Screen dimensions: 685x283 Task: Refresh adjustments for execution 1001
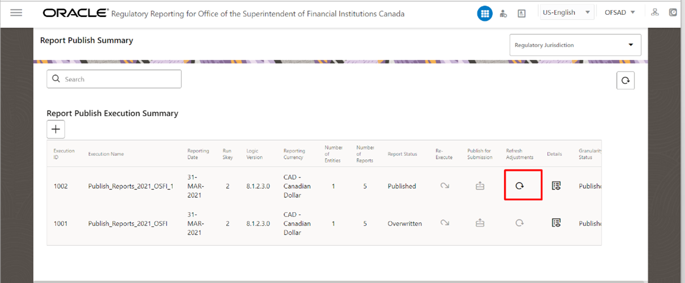coord(519,223)
